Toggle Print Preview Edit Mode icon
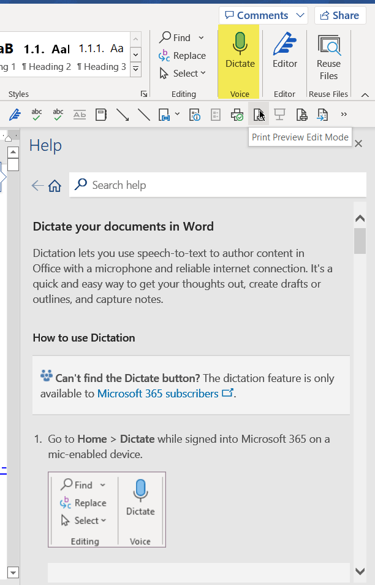 click(259, 115)
